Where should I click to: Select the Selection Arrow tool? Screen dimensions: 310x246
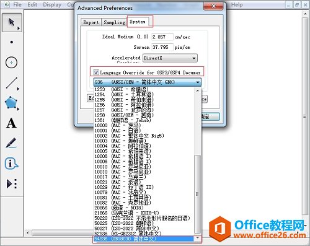12,22
